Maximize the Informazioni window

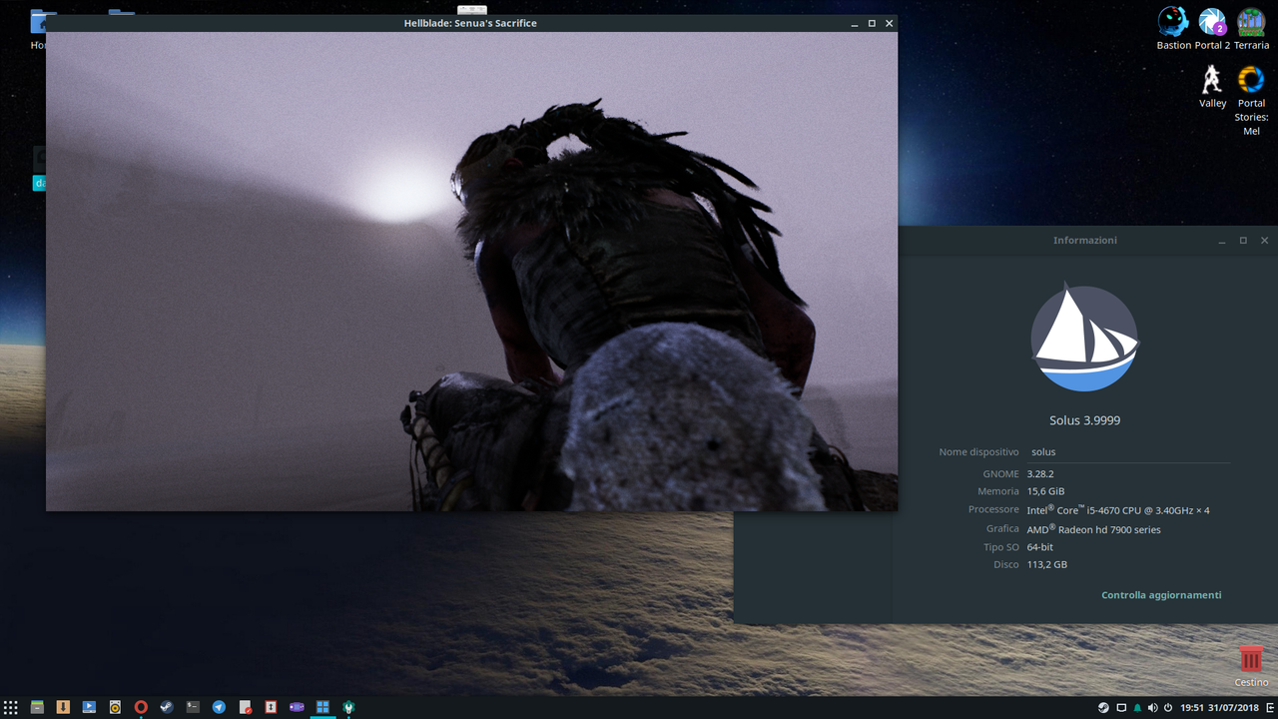tap(1243, 241)
